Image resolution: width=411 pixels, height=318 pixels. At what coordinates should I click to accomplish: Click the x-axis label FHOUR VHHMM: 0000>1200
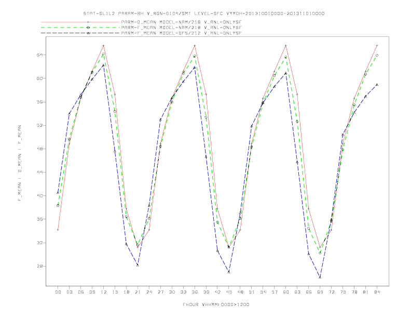216,304
